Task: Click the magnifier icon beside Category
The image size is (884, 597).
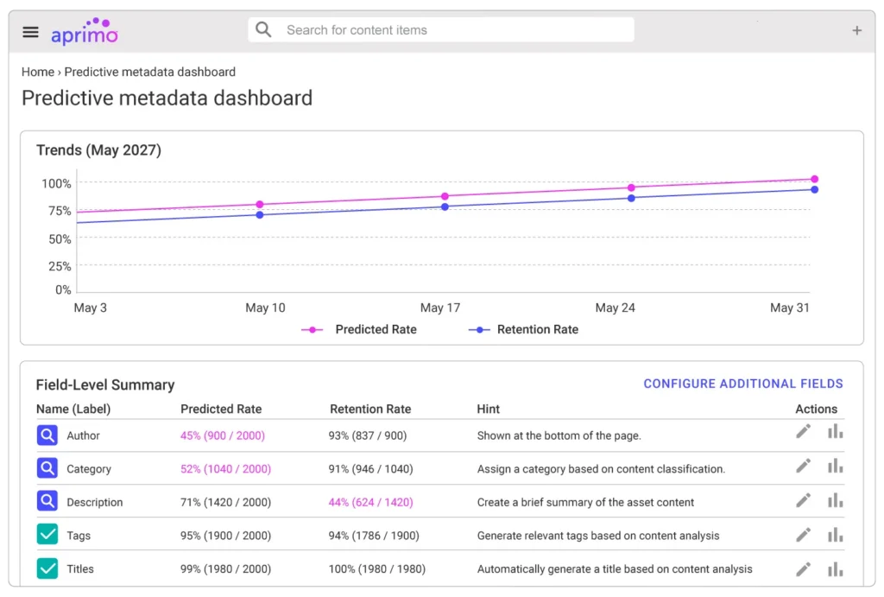Action: pos(47,467)
